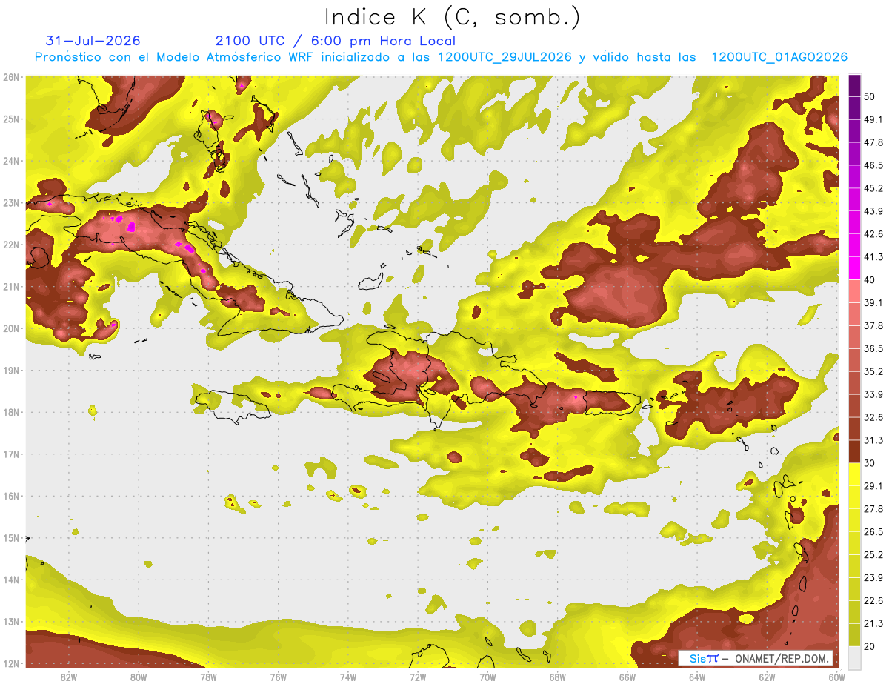Select the "31-Jul-2026" date text
This screenshot has height=687, width=889.
[x=93, y=41]
